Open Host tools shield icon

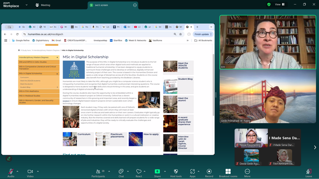coord(176,172)
